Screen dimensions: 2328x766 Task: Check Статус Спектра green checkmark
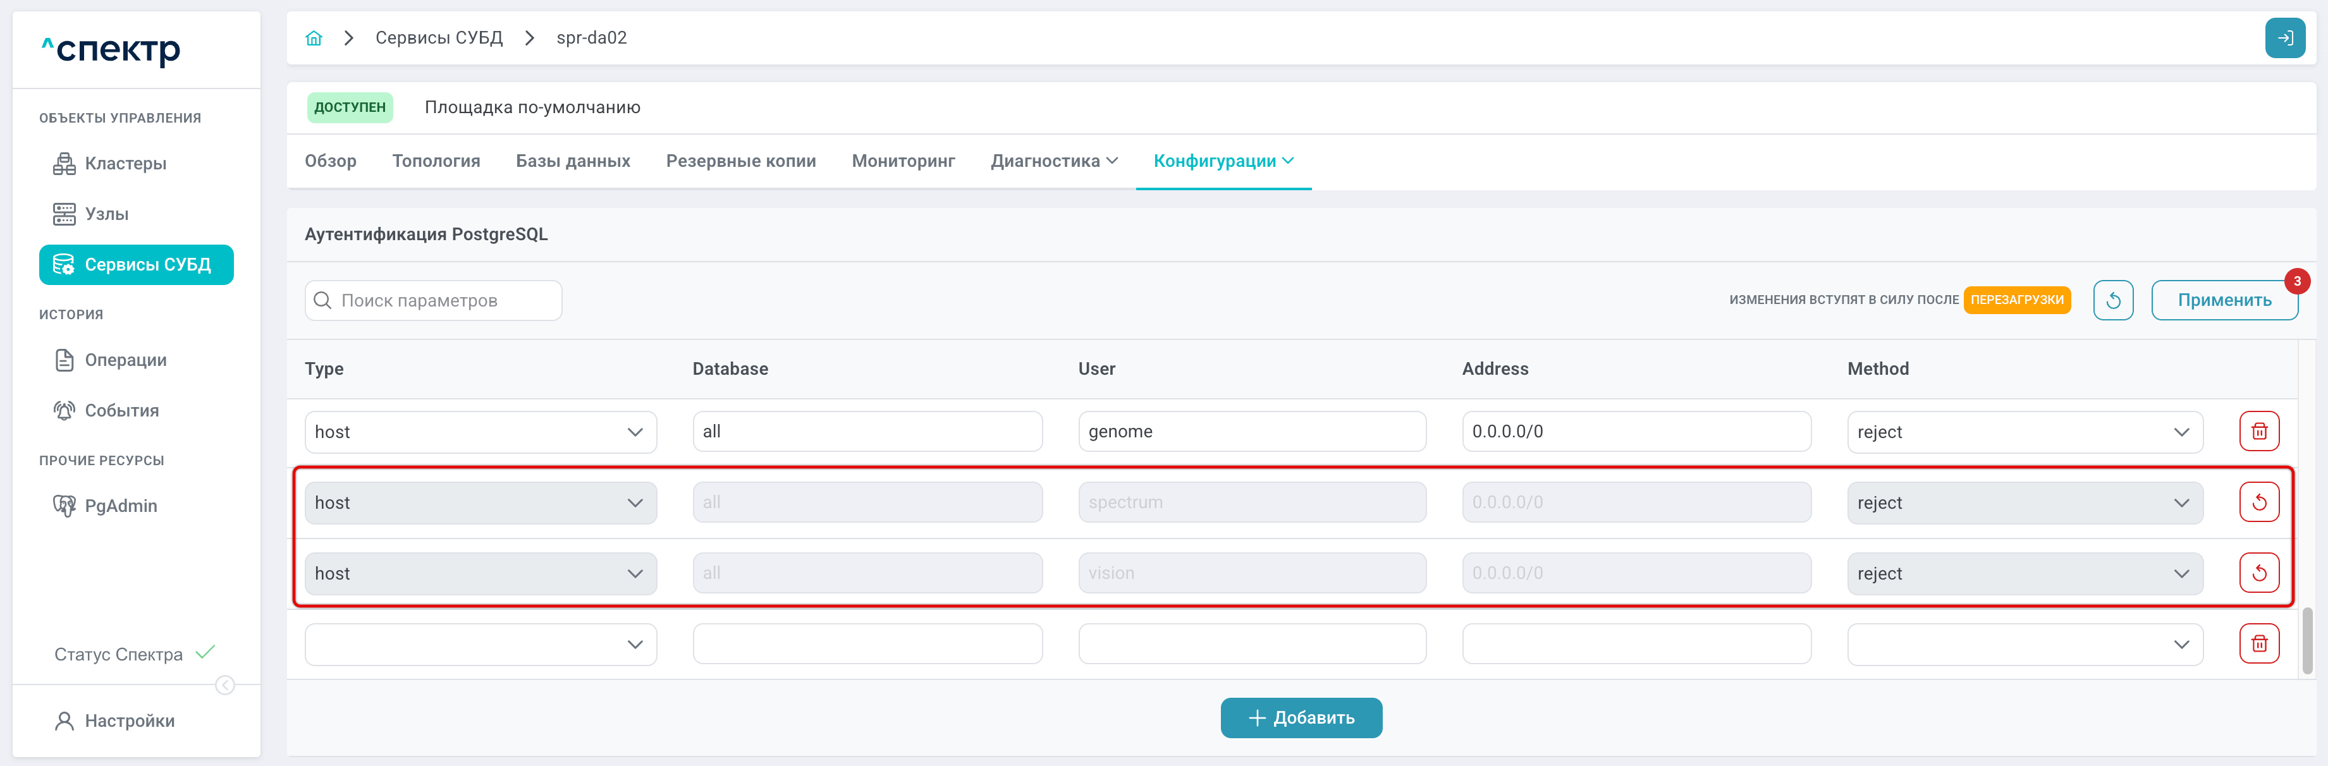(206, 652)
